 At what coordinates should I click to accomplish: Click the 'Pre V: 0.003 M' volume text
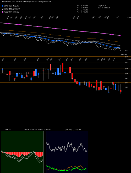(104, 8)
